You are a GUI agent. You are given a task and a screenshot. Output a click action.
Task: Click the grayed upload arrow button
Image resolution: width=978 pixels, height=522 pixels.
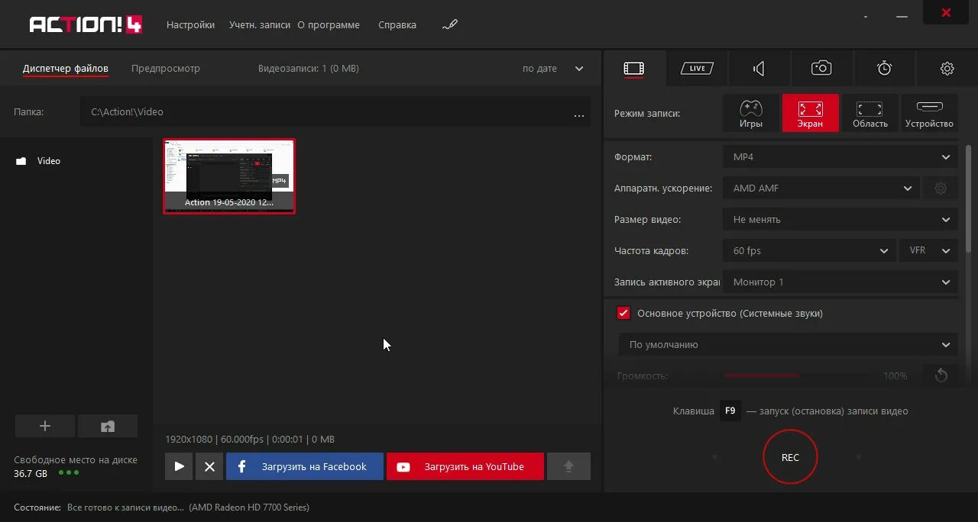pos(568,466)
